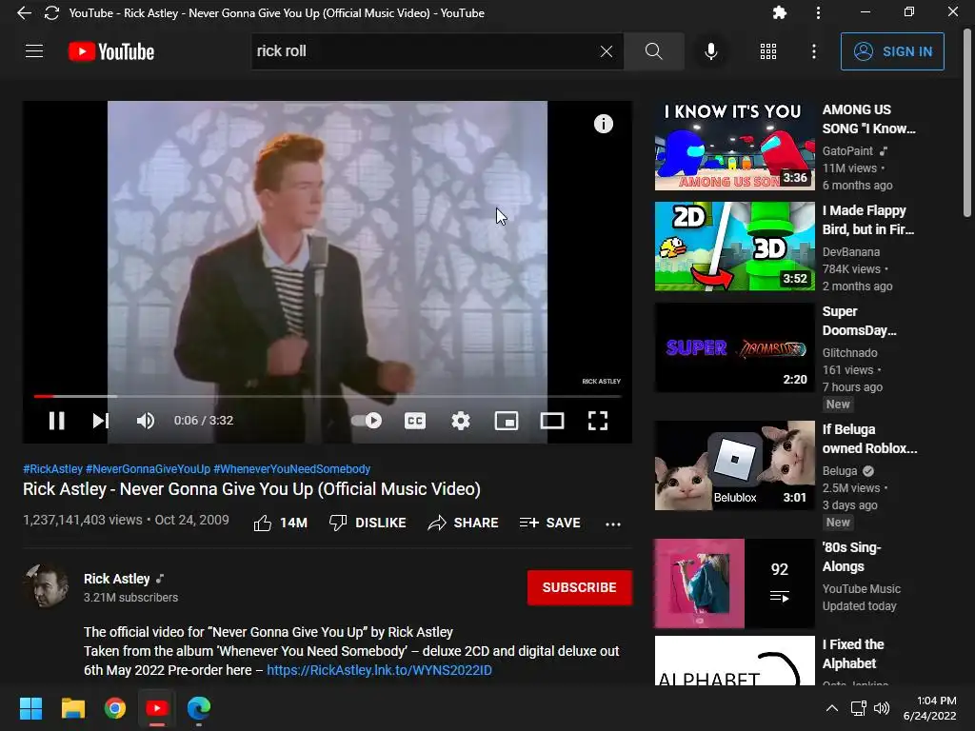Screen dimensions: 975x731
Task: Open the Glitchnado channel name
Action: pos(849,352)
